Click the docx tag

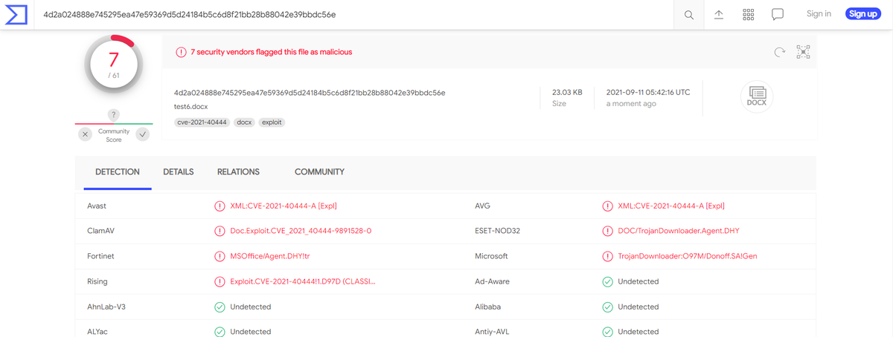(244, 122)
